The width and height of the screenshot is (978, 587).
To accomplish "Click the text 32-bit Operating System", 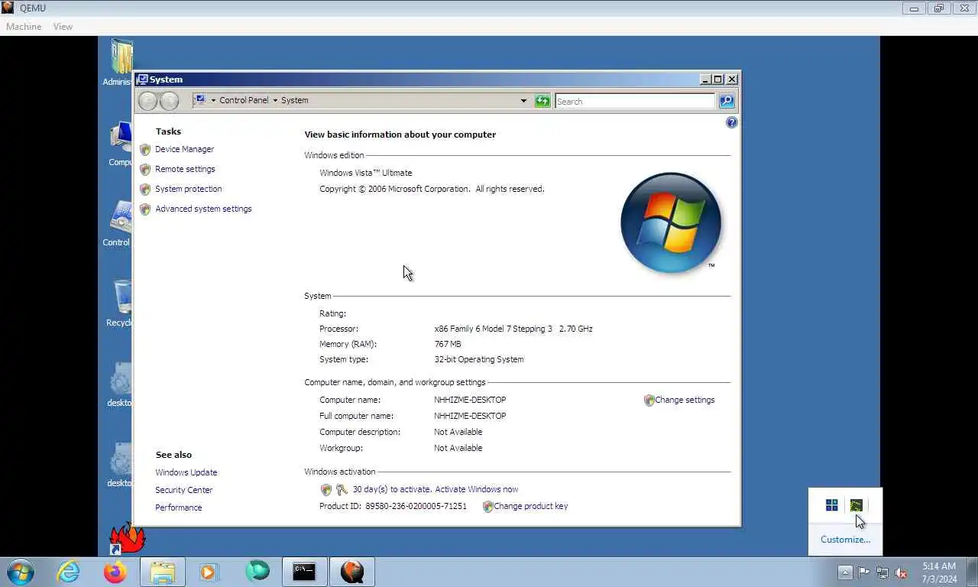I will pos(478,359).
